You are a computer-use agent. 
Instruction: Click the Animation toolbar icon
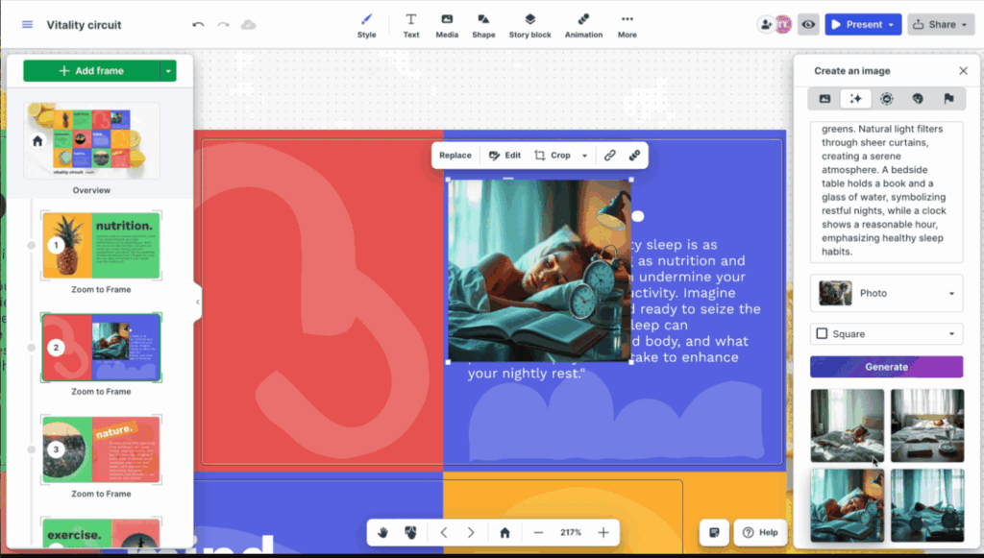[583, 25]
